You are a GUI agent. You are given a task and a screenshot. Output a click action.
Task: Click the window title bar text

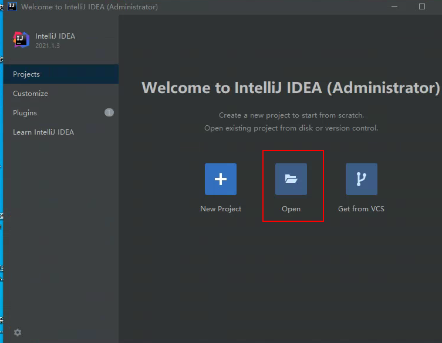pyautogui.click(x=89, y=7)
